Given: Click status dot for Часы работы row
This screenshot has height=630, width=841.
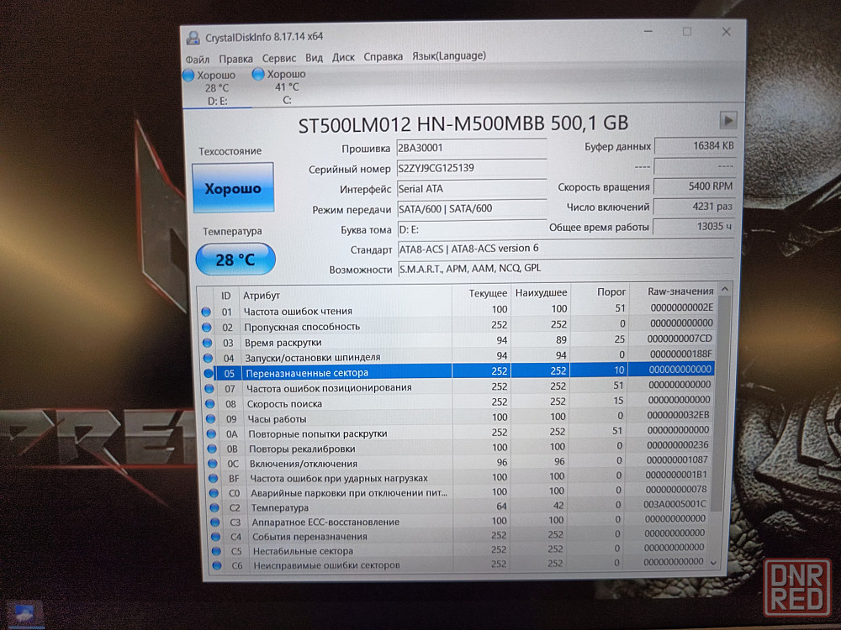Looking at the screenshot, I should pos(209,417).
